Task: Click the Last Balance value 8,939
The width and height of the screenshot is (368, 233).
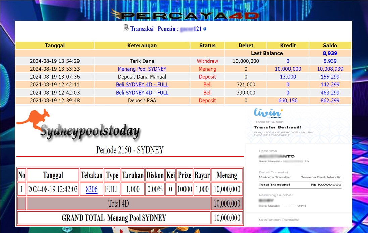Action: pos(330,53)
